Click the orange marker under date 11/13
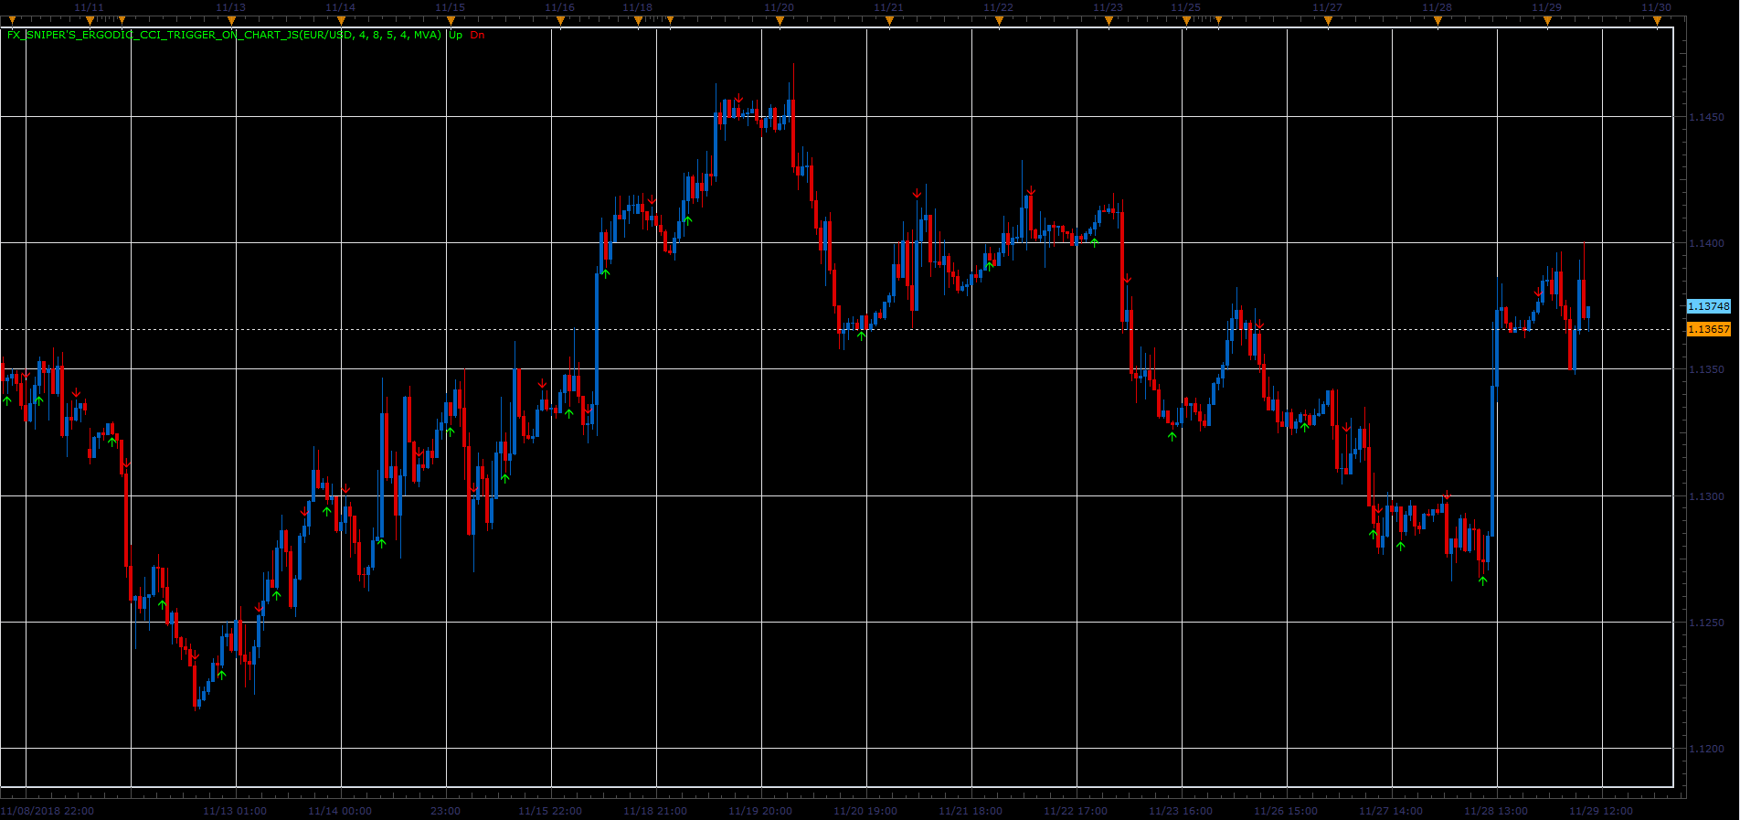The image size is (1740, 820). [x=231, y=18]
